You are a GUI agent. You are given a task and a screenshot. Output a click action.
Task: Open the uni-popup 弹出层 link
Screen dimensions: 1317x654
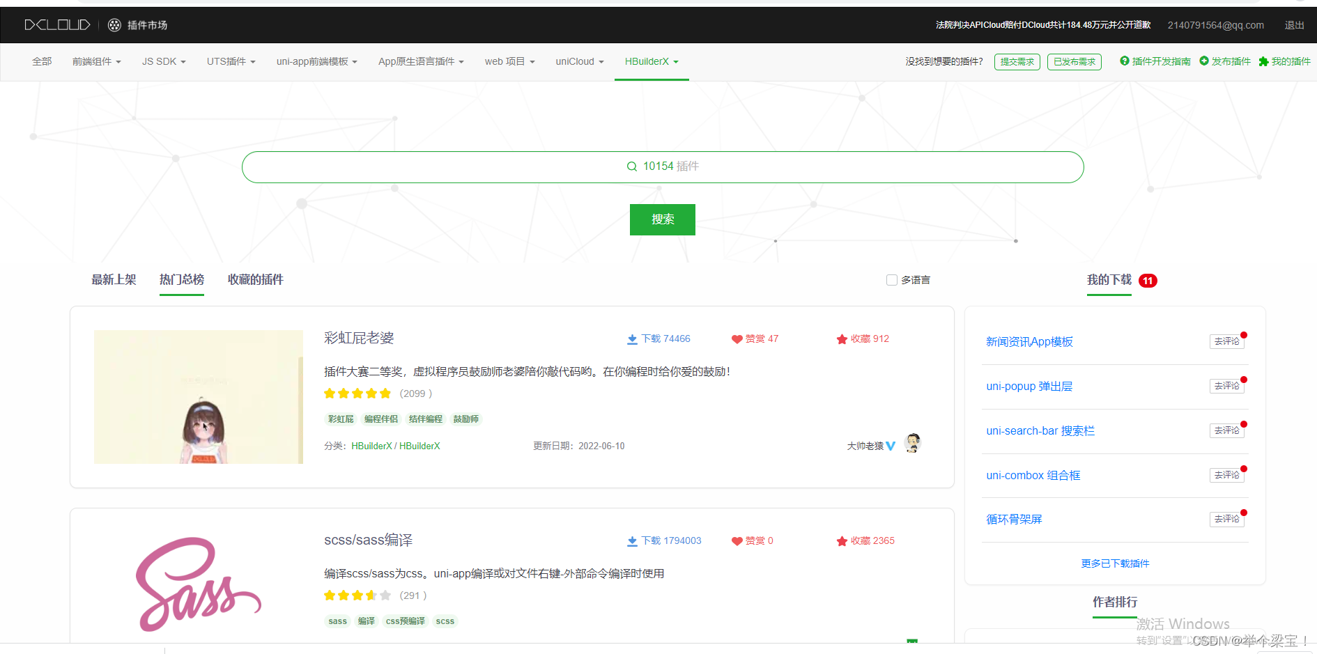pos(1029,386)
